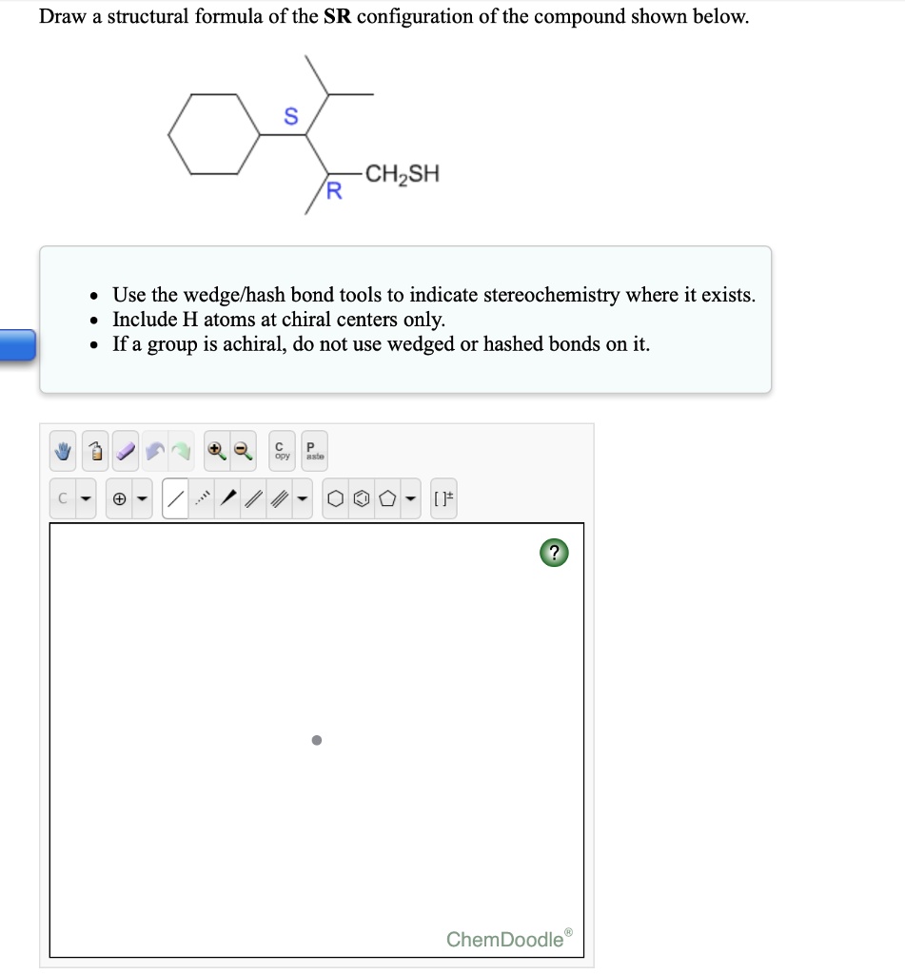Click the ChemDoodle label

(x=503, y=939)
